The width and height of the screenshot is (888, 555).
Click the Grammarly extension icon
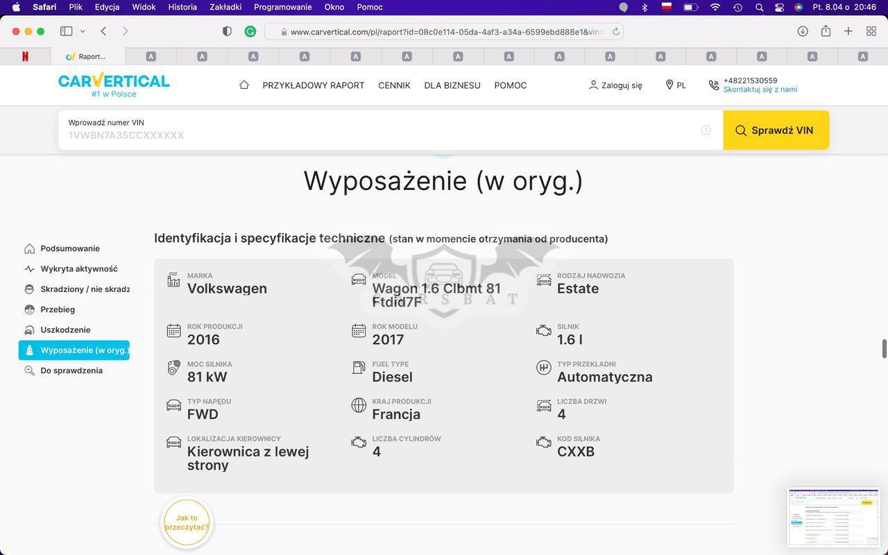tap(250, 31)
